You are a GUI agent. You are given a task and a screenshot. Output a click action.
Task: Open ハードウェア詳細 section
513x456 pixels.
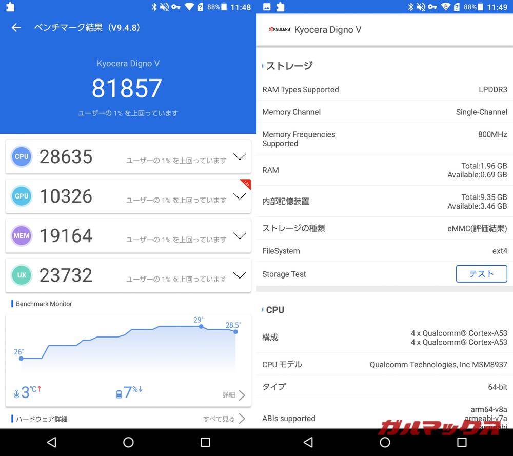(44, 419)
